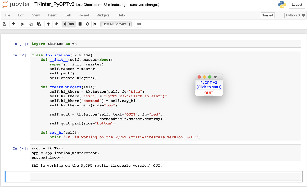Click the 'def create_widgets(self):' line
The height and width of the screenshot is (187, 307).
pos(69,87)
